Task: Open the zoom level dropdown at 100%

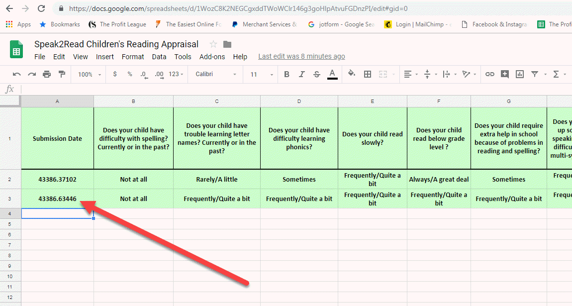Action: pos(89,74)
